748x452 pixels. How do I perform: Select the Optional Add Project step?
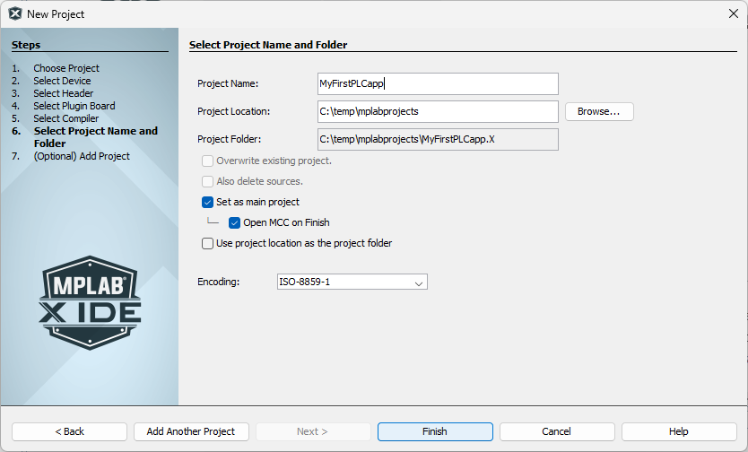pyautogui.click(x=82, y=156)
